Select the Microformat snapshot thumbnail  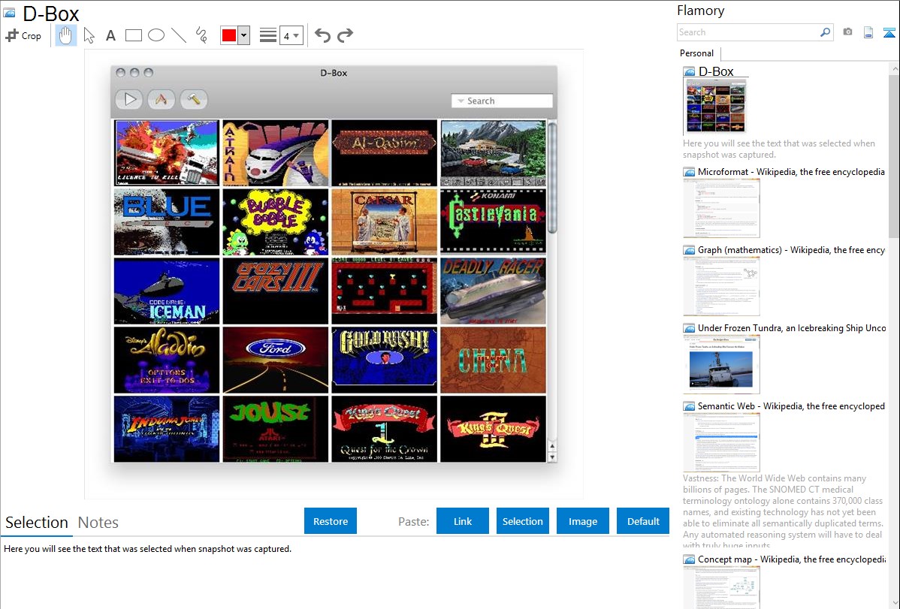coord(721,208)
